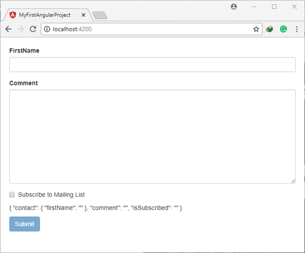The height and width of the screenshot is (253, 305).
Task: Click the Comment label
Action: point(23,83)
